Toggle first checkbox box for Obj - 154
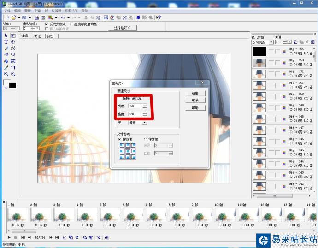Screen dimensions: 318x248 (x=271, y=52)
